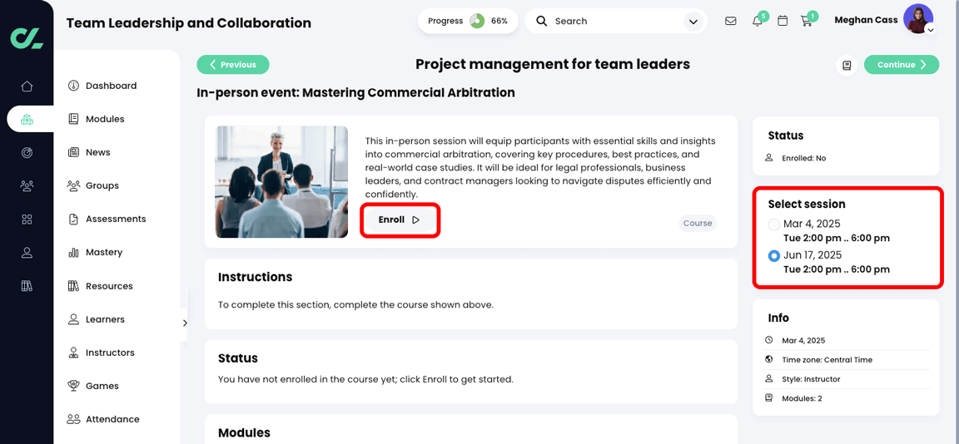Select the highlighted courses cubes icon
Screen dimensions: 959x444
27,119
